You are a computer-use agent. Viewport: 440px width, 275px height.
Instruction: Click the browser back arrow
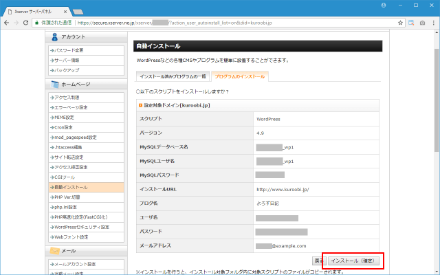click(8, 23)
